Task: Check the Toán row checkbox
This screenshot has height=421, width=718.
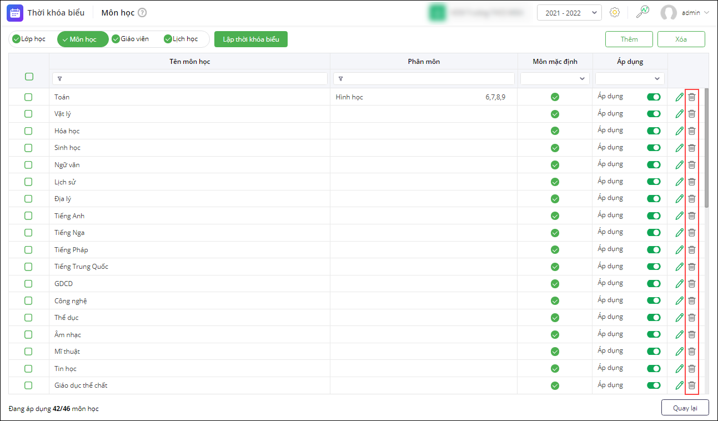Action: [x=28, y=97]
